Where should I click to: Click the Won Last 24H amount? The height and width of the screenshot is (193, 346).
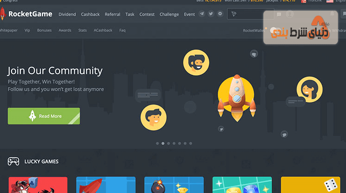pyautogui.click(x=257, y=1)
